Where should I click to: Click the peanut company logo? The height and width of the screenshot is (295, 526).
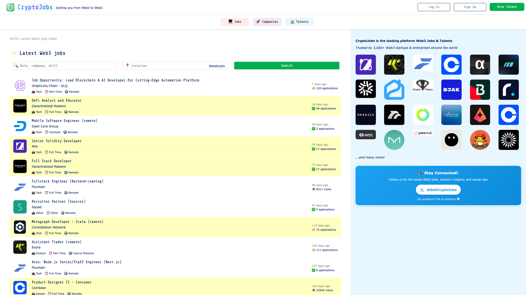point(423,134)
